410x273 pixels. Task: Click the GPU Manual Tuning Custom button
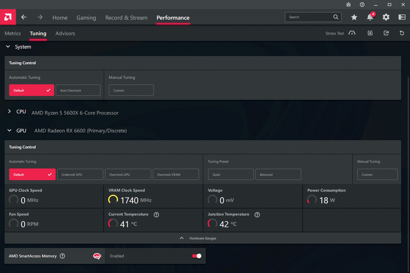(377, 174)
